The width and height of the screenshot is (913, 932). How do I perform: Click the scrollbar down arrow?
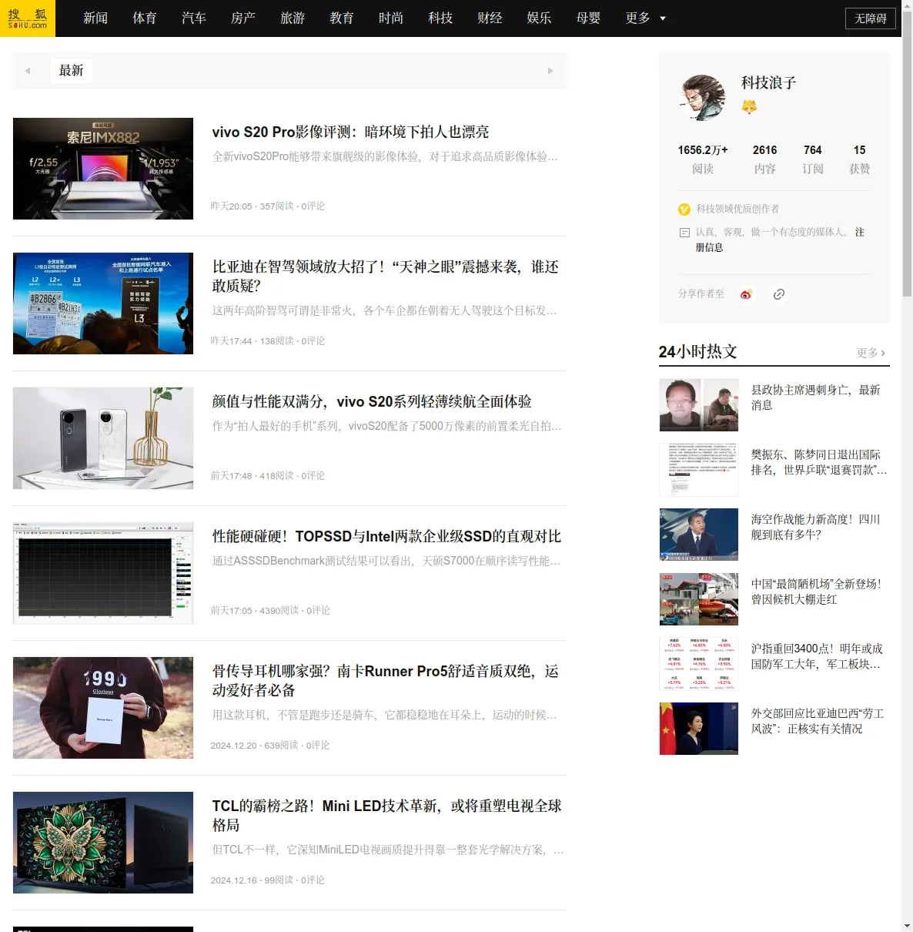click(907, 926)
